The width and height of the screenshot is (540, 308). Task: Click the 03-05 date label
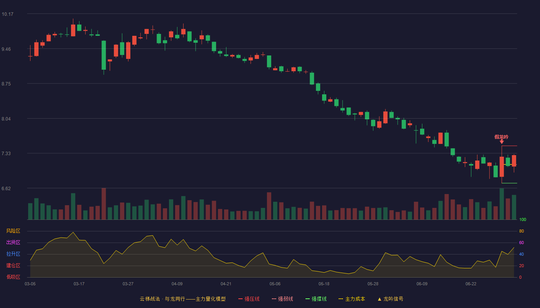(x=30, y=284)
